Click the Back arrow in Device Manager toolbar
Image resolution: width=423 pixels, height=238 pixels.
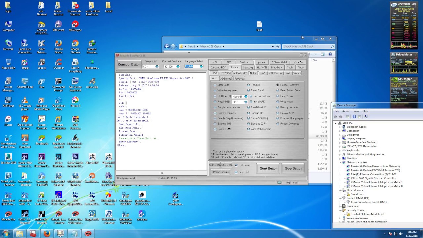point(336,117)
